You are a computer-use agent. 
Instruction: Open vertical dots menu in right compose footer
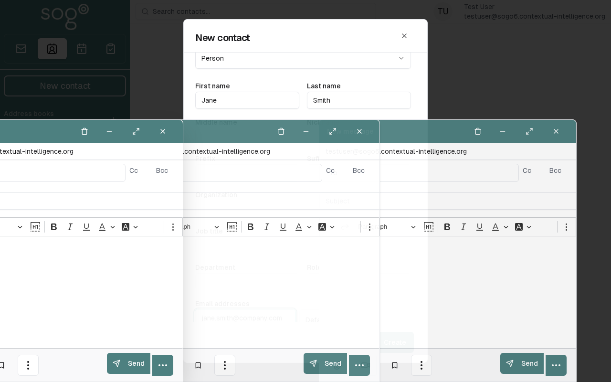tap(421, 365)
